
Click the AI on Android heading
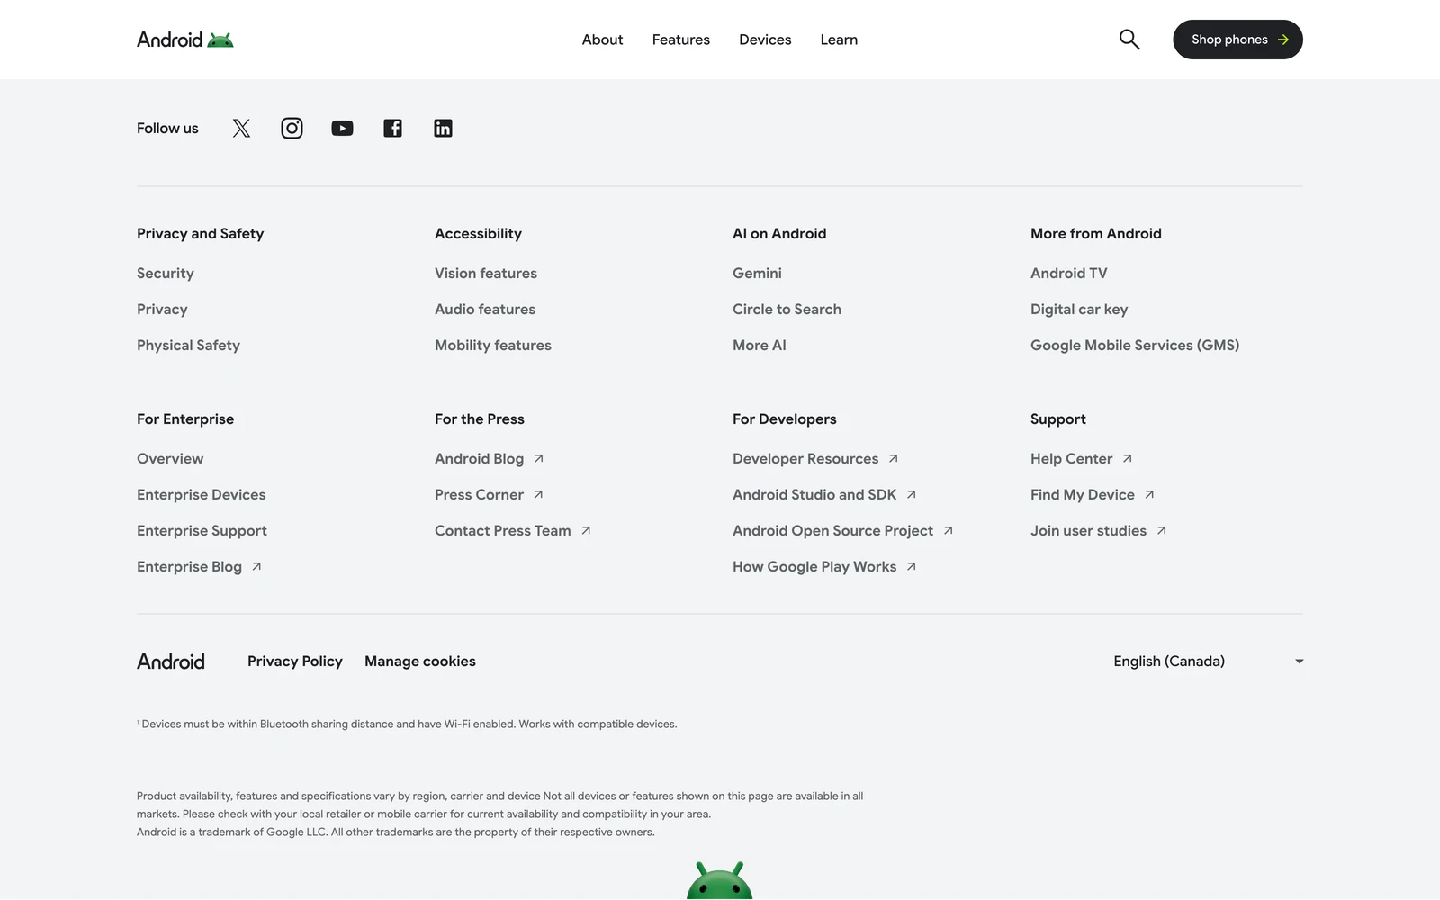coord(779,234)
